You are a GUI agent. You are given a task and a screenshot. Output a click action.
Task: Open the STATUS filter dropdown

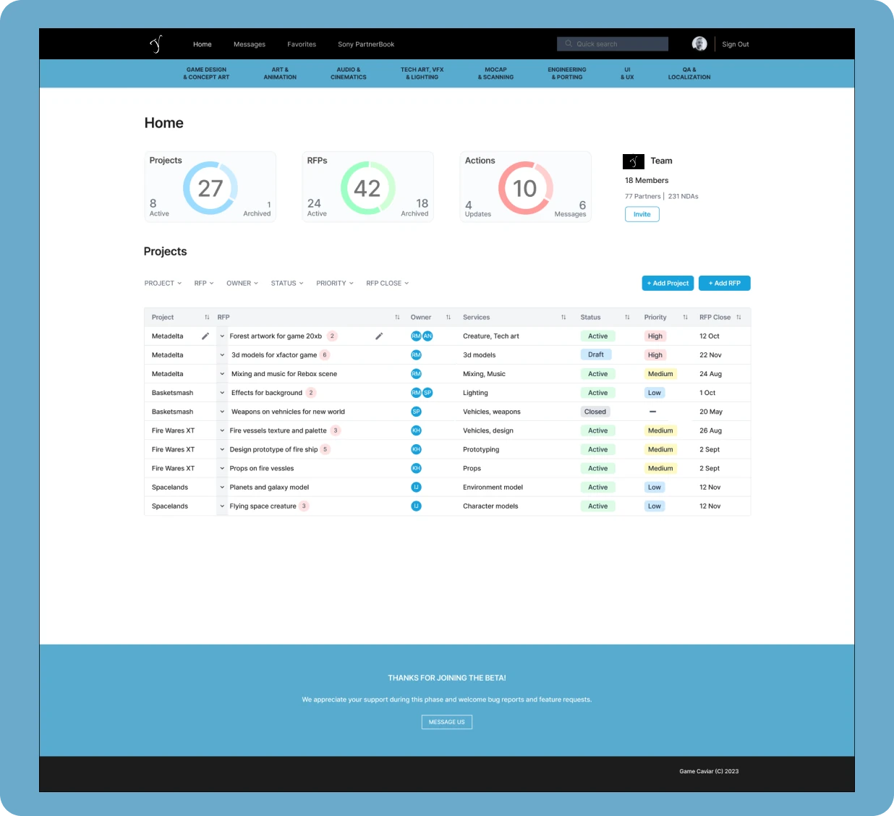(x=287, y=284)
